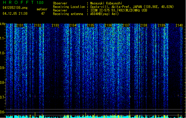Click the 2138 time marker
This screenshot has height=118, width=186.
[x=144, y=25]
